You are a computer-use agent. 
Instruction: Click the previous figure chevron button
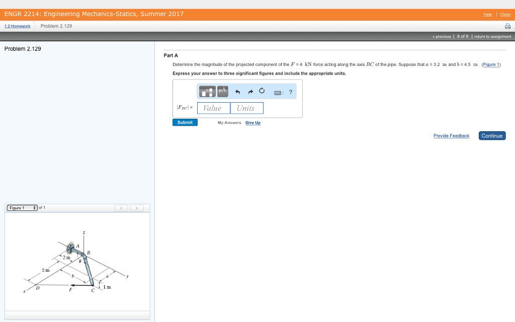(121, 207)
